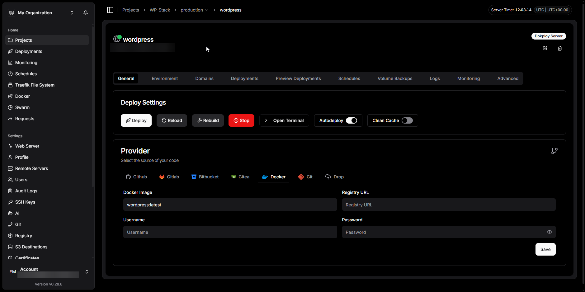Click the Docker Image field
Image resolution: width=585 pixels, height=292 pixels.
[230, 205]
